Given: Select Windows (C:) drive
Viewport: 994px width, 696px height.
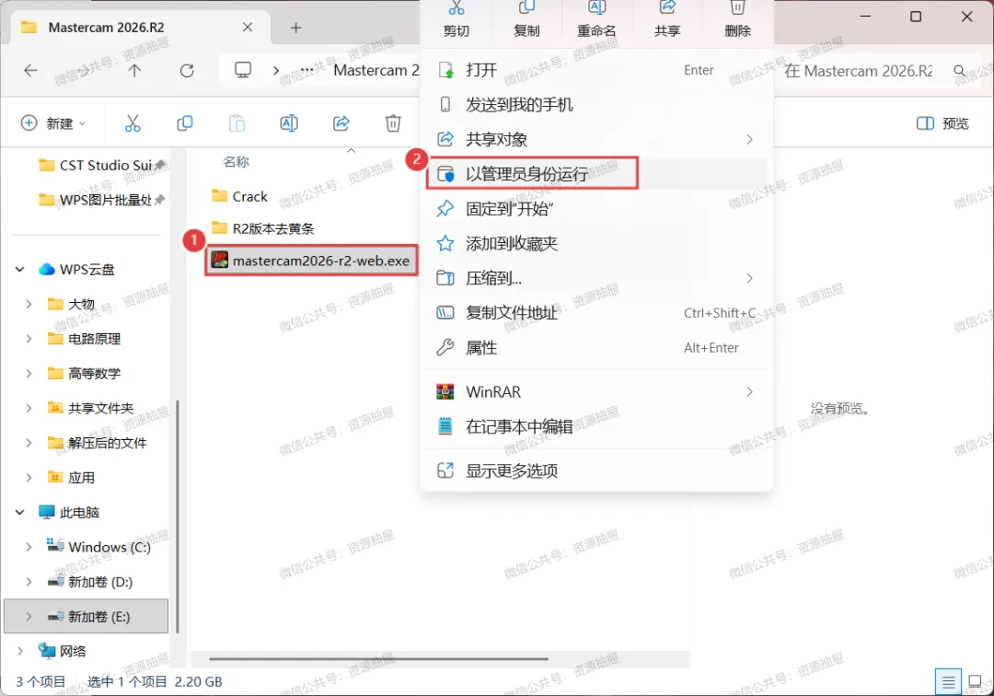Looking at the screenshot, I should coord(98,547).
